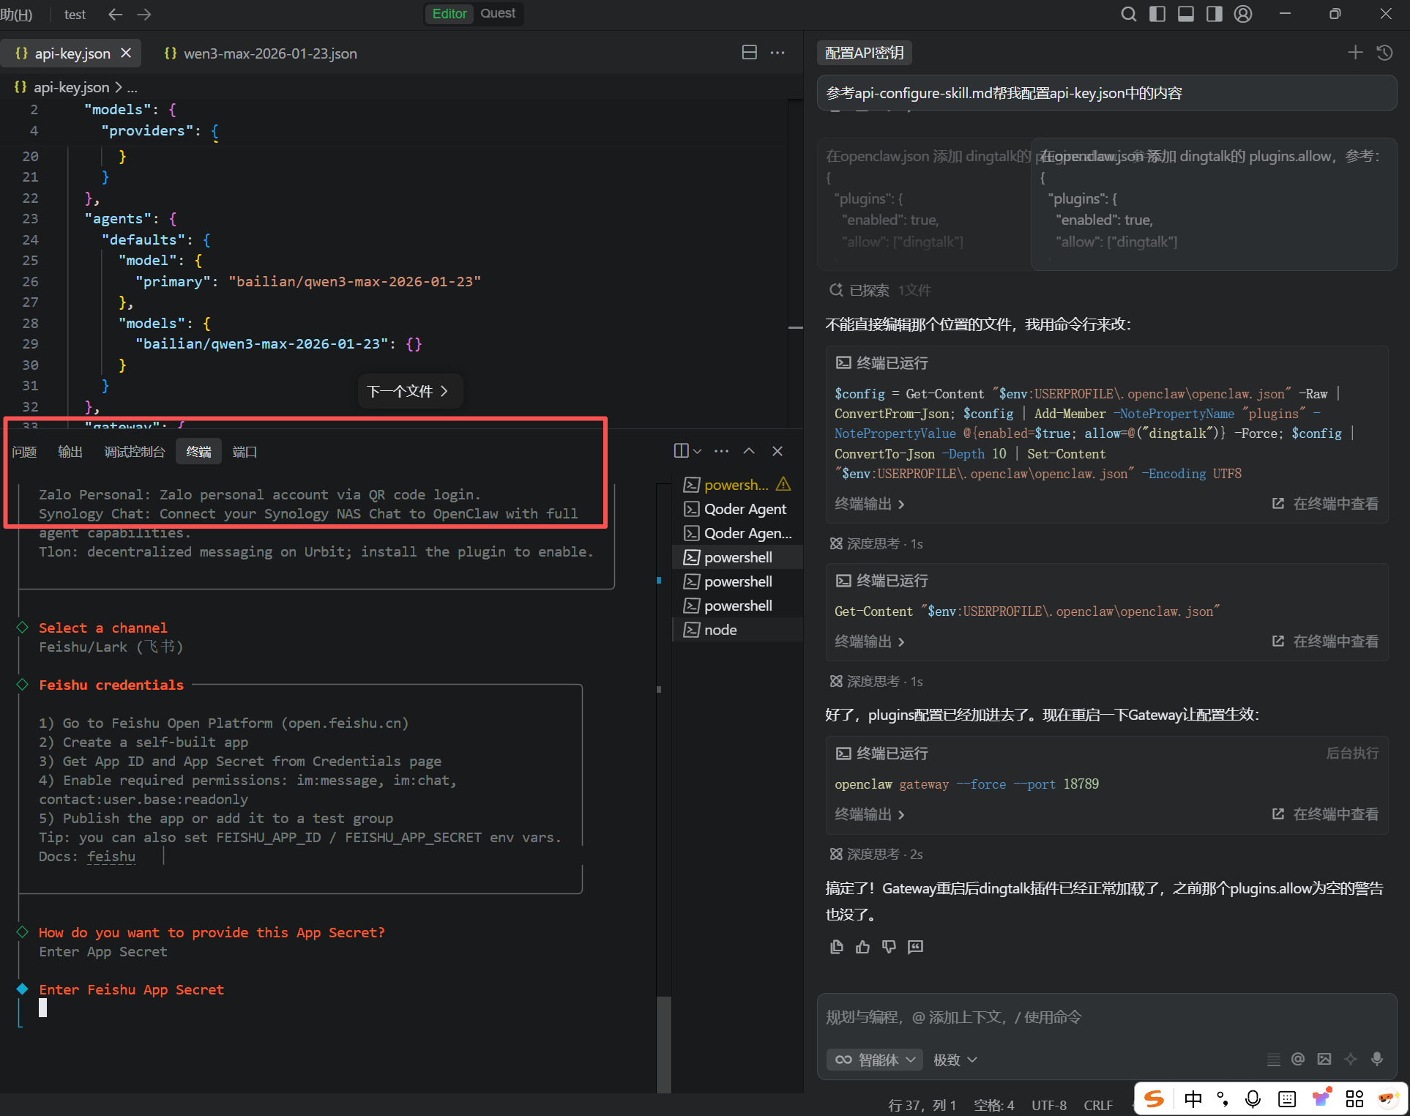The image size is (1410, 1116).
Task: Open chat history clock icon
Action: point(1384,52)
